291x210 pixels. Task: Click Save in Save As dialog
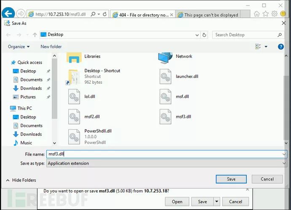(231, 179)
